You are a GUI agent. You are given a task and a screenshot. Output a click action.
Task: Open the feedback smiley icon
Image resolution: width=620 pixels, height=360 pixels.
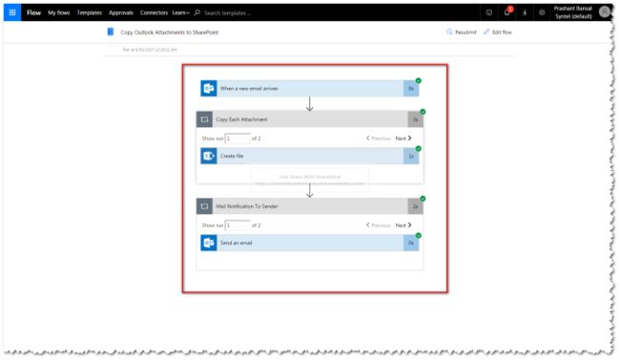click(489, 12)
